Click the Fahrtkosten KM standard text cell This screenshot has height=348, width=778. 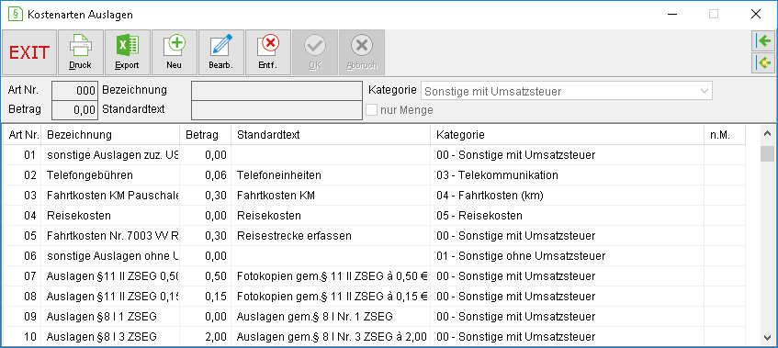tap(331, 196)
